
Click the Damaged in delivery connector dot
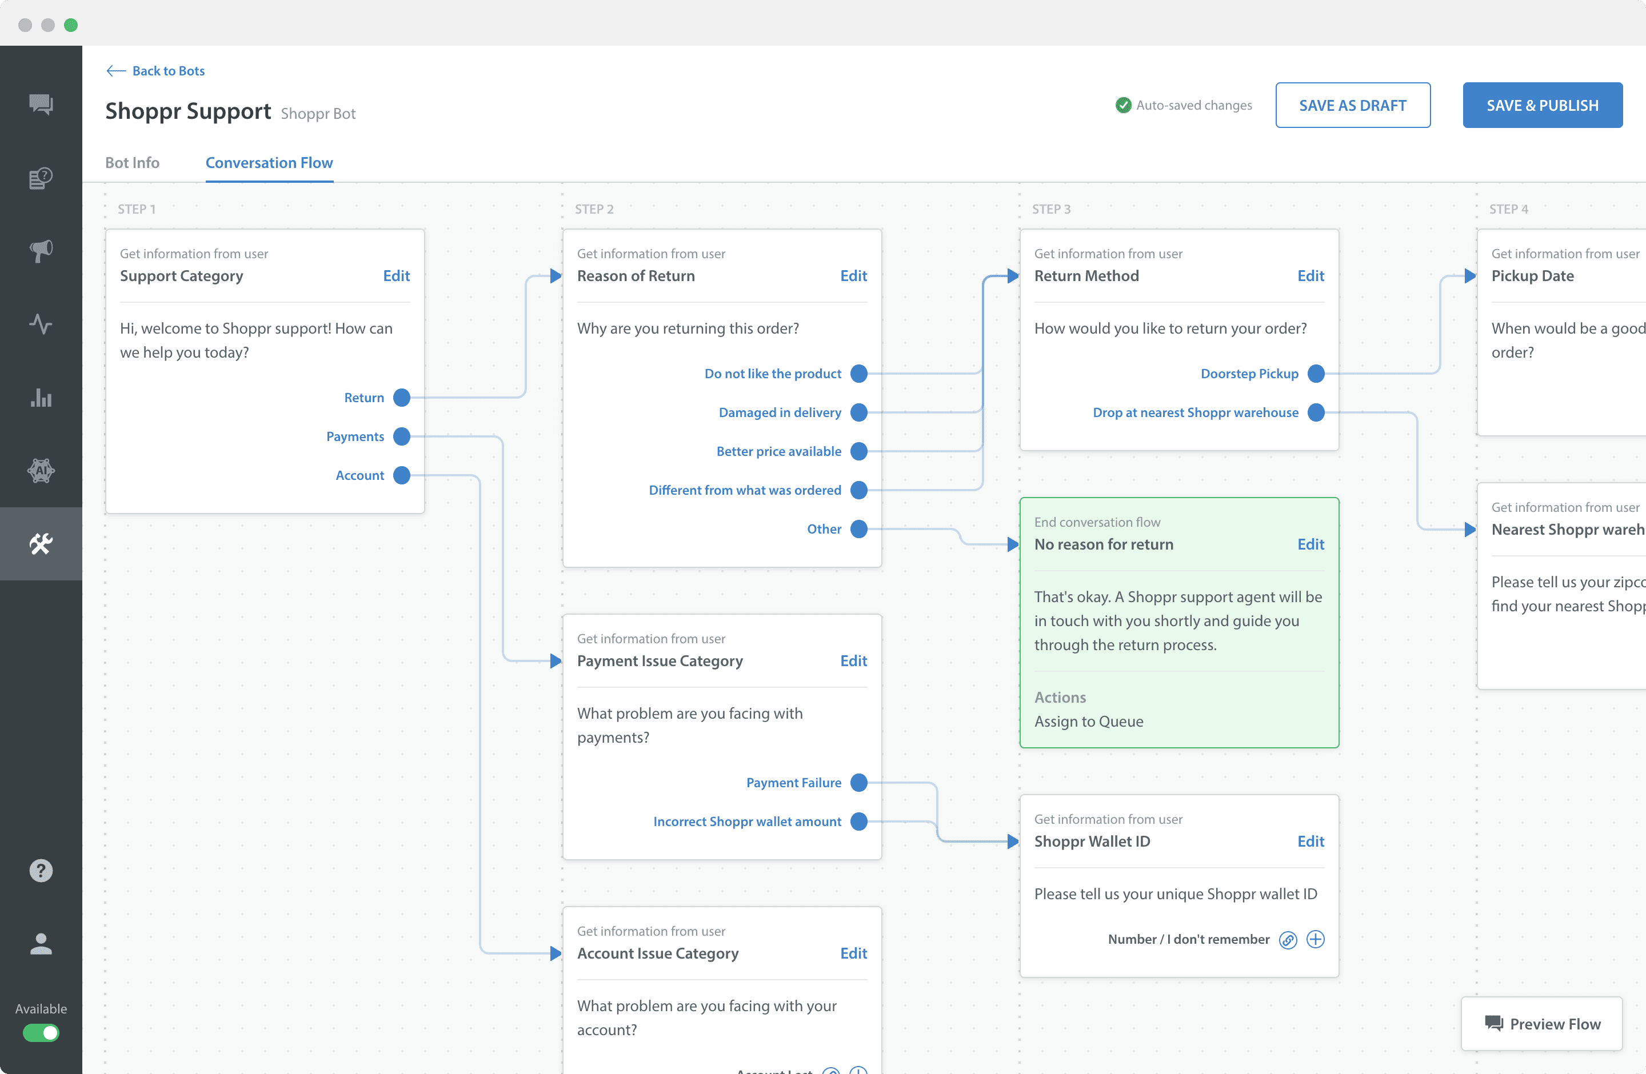pos(859,412)
